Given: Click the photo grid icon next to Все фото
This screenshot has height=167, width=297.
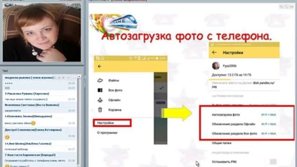Looking at the screenshot, I should click(x=100, y=90).
